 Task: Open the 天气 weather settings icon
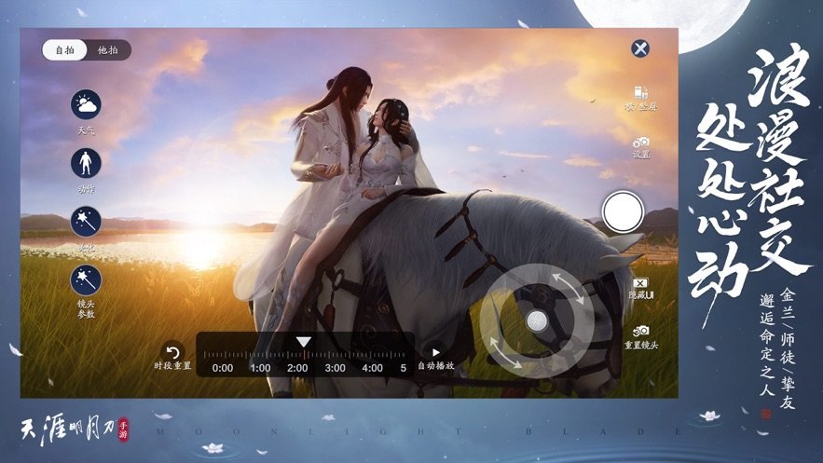86,104
